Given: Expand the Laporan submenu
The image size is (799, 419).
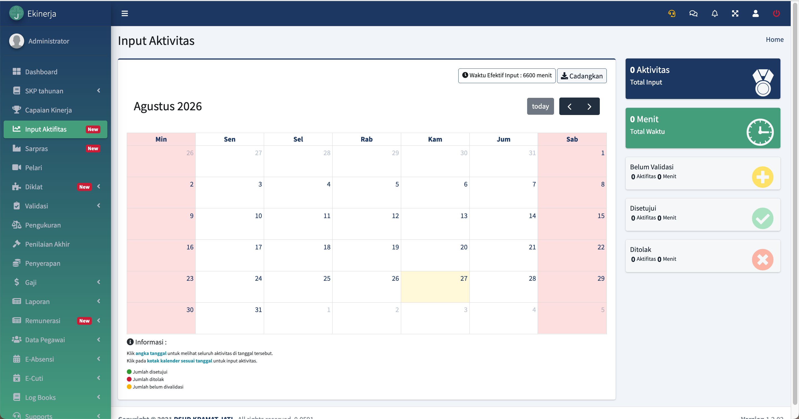Looking at the screenshot, I should pyautogui.click(x=99, y=301).
